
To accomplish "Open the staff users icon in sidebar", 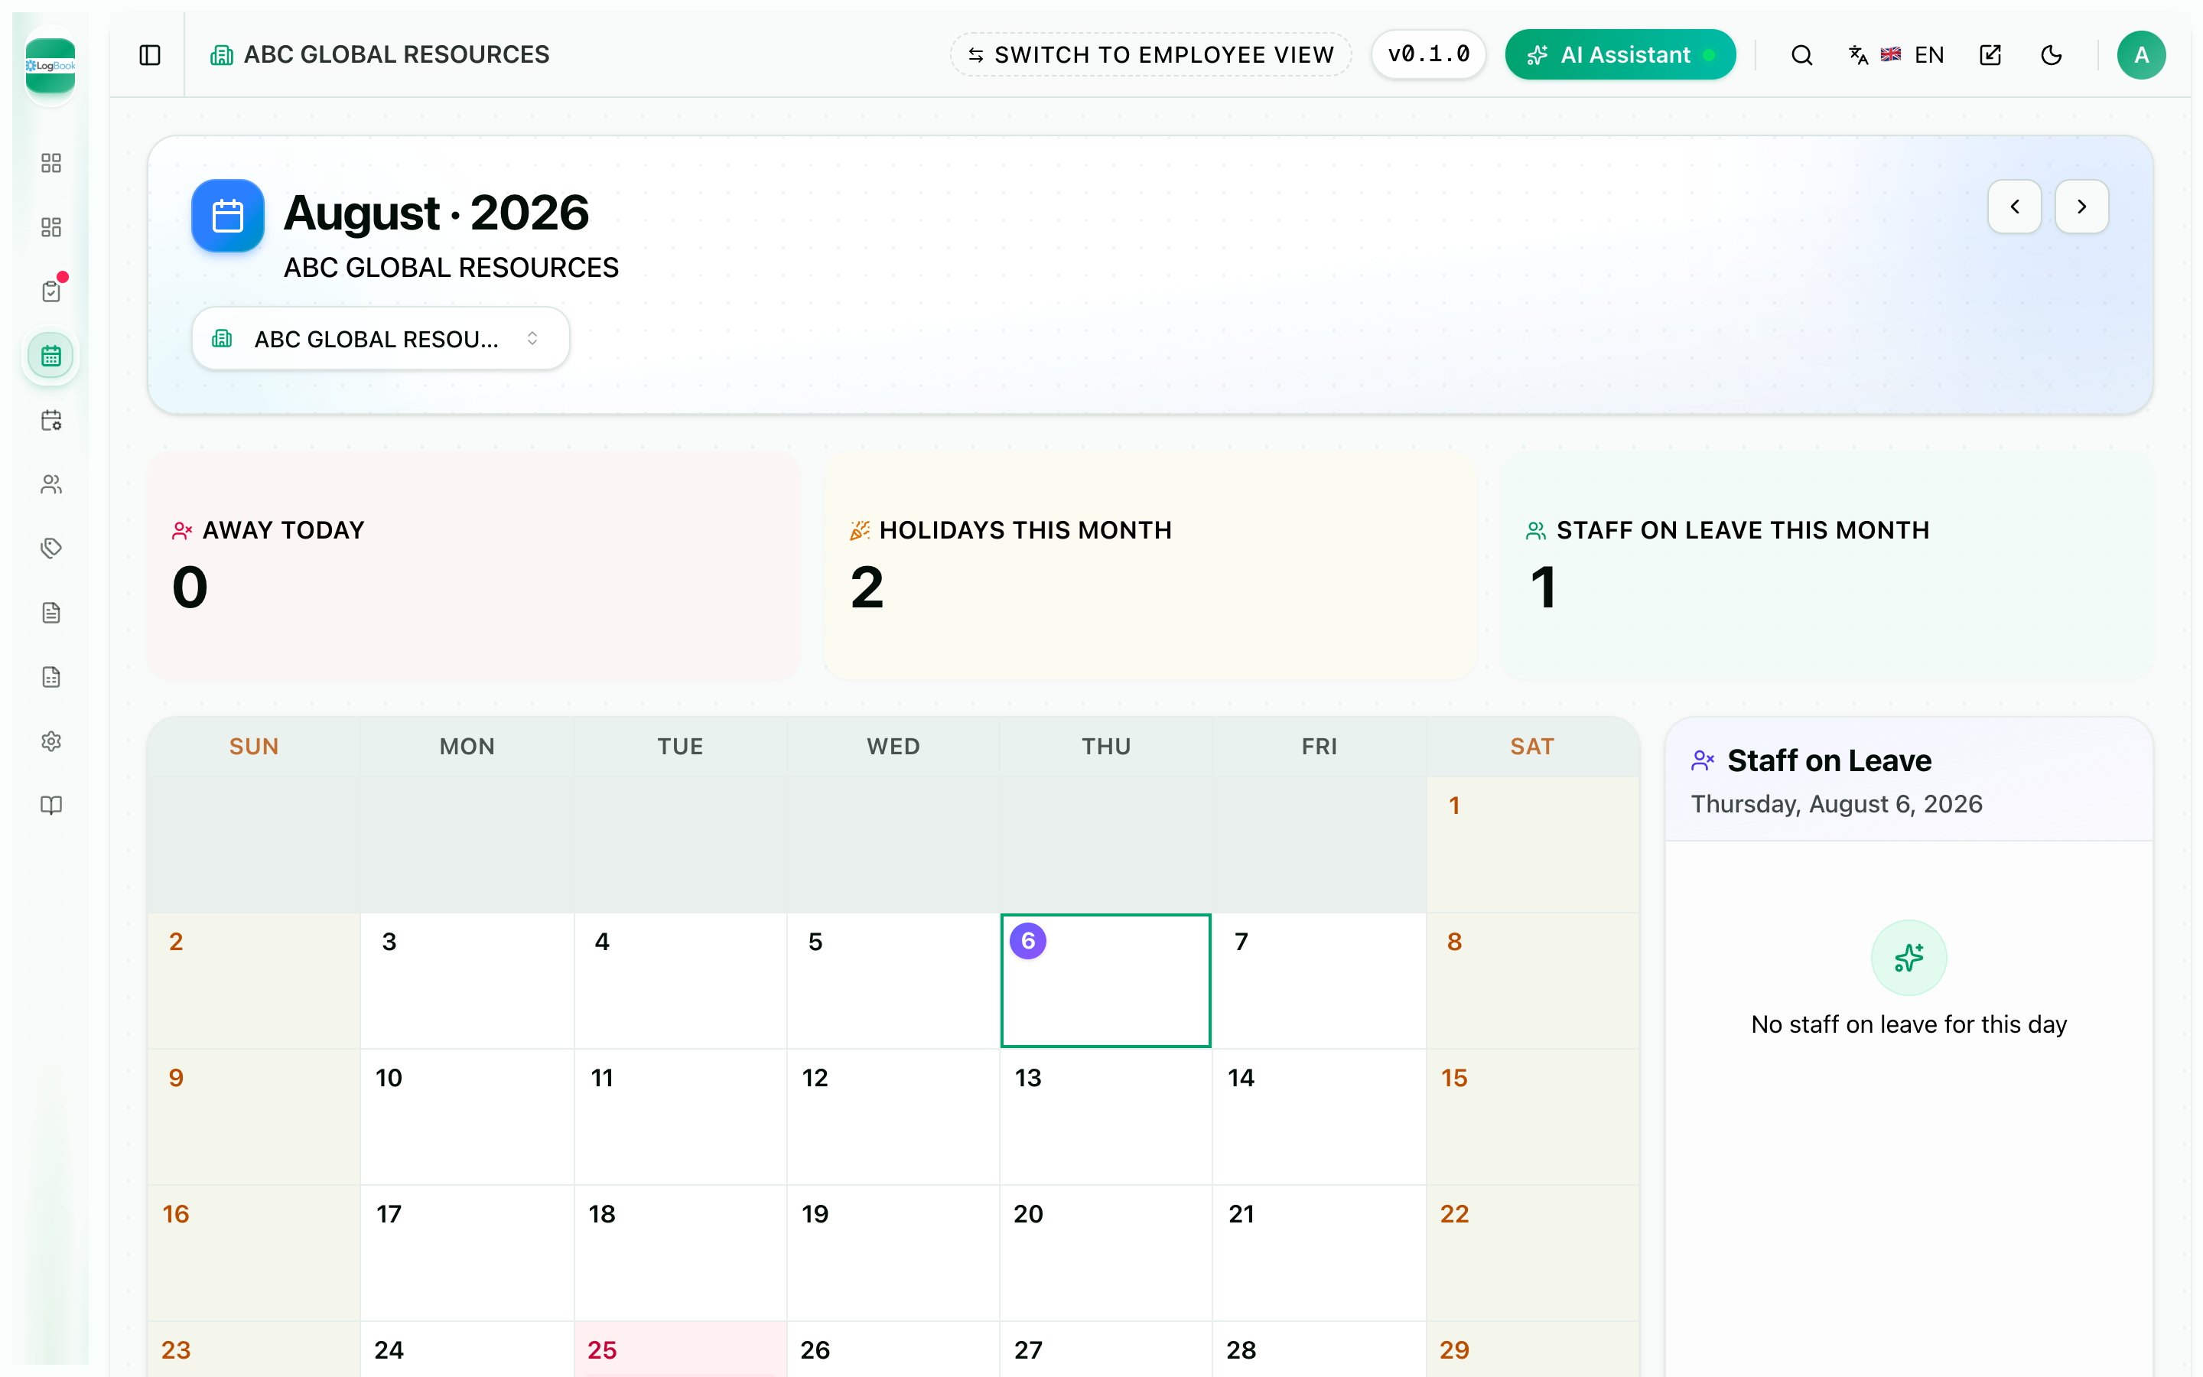I will [51, 484].
